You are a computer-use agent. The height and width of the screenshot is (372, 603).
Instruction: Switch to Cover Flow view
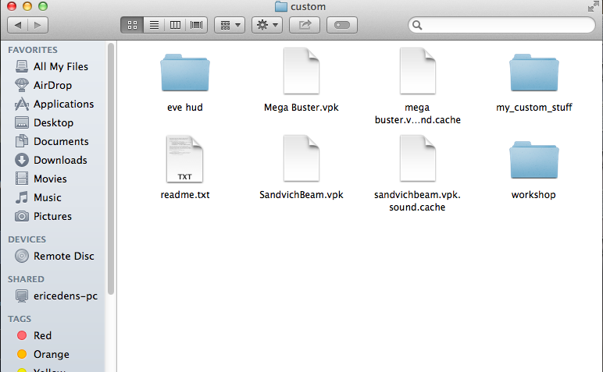click(197, 25)
